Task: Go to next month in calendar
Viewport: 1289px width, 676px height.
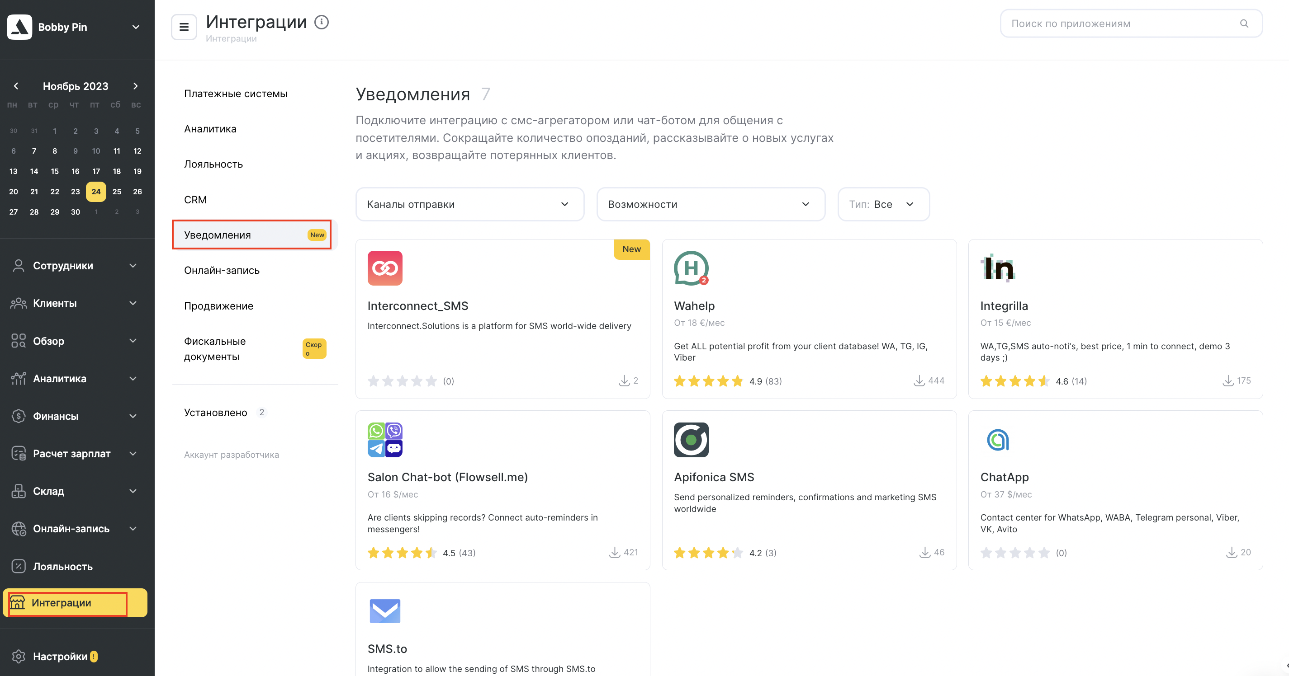Action: click(135, 86)
